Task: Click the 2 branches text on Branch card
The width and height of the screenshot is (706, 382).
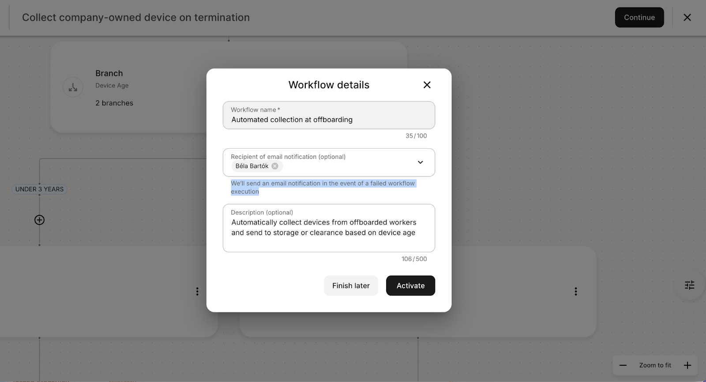Action: pyautogui.click(x=114, y=103)
